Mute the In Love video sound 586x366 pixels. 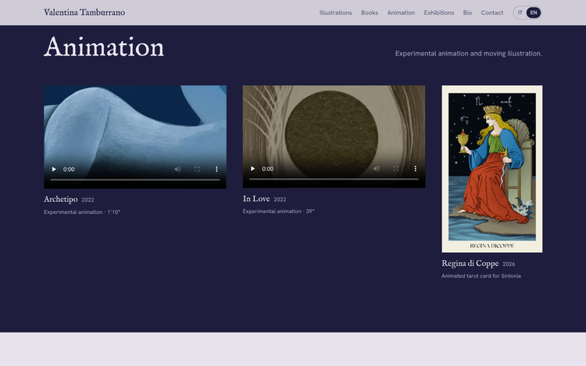pos(377,169)
